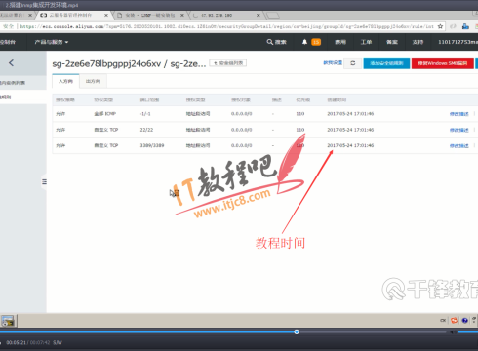Click the port range cell 22/22
This screenshot has height=351, width=478.
pyautogui.click(x=146, y=130)
